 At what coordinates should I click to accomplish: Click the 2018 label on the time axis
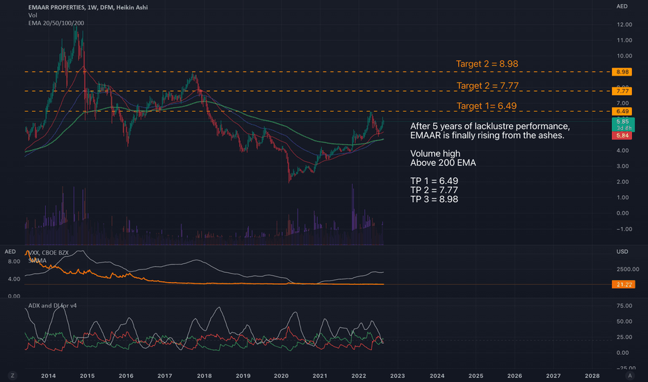(x=204, y=376)
